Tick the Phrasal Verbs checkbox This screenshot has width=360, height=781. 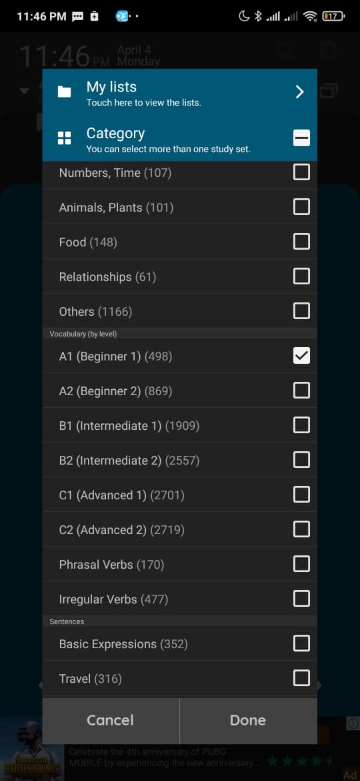click(x=301, y=564)
